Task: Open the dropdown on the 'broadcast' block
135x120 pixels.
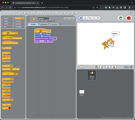Action: (12, 66)
